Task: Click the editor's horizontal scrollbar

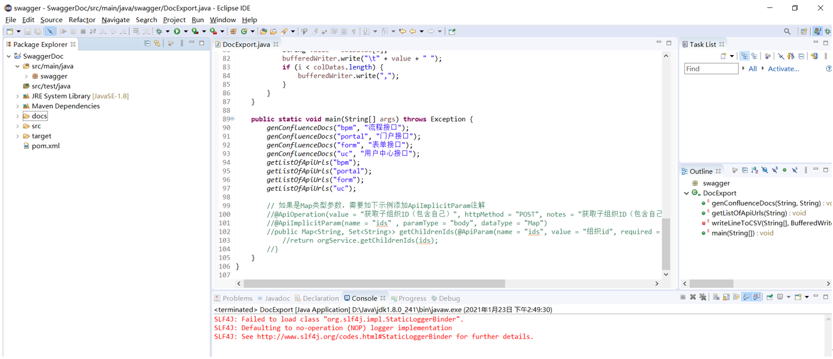Action: (375, 283)
